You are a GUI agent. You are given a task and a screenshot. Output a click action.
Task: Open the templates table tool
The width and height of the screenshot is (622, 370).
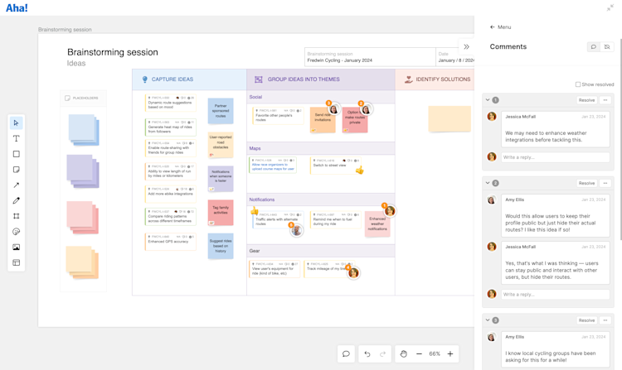pyautogui.click(x=16, y=262)
